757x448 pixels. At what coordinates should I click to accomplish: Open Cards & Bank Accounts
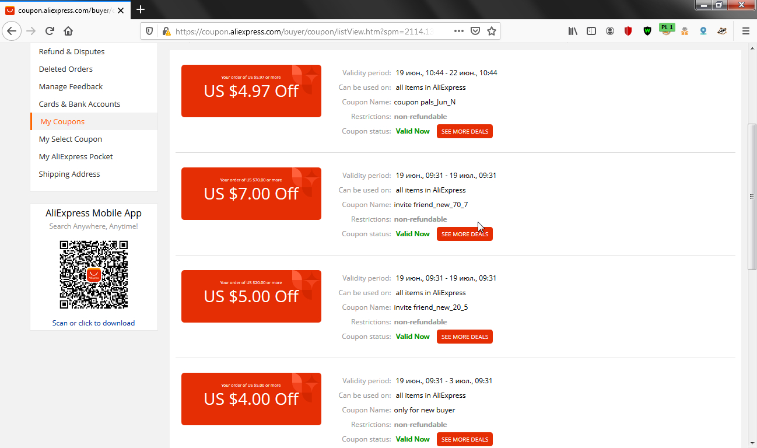79,104
